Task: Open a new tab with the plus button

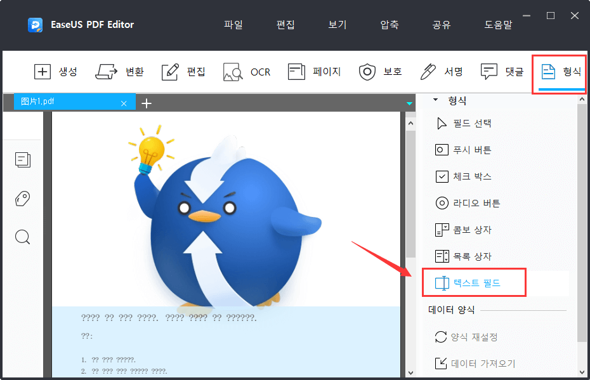Action: 147,102
